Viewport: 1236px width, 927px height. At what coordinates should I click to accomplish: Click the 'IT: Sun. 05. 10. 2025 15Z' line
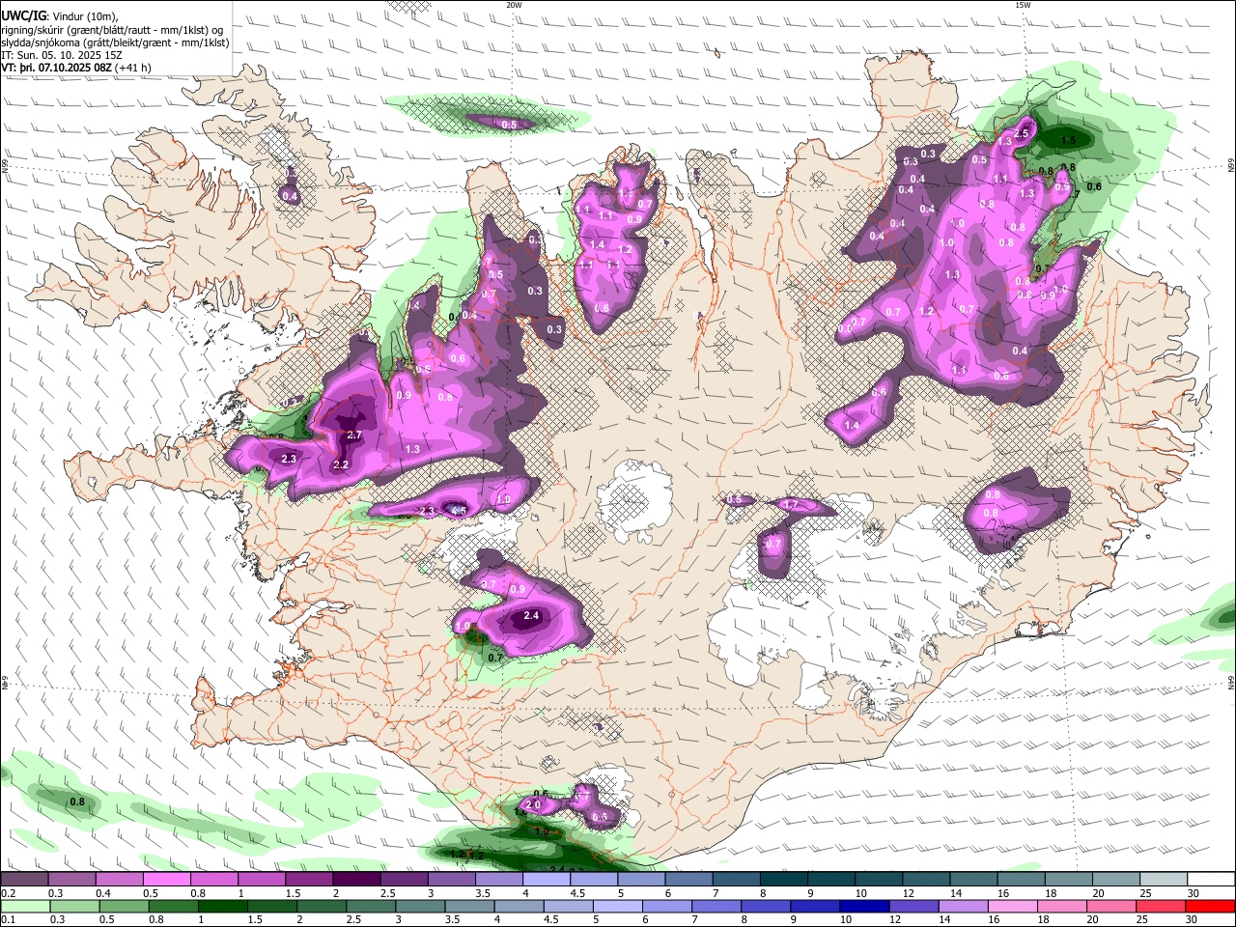pyautogui.click(x=62, y=55)
